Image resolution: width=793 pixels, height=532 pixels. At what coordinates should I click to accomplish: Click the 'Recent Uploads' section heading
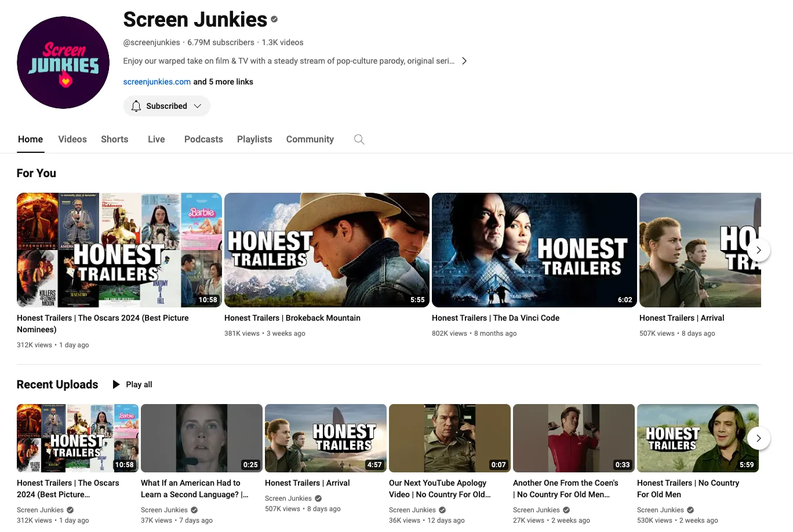pyautogui.click(x=57, y=384)
